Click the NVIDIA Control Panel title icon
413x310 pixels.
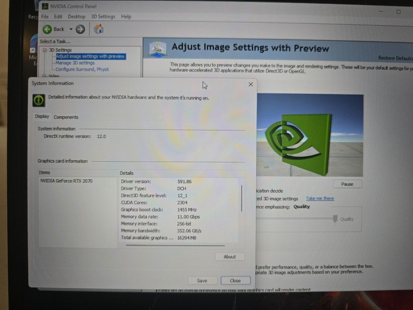[x=45, y=6]
